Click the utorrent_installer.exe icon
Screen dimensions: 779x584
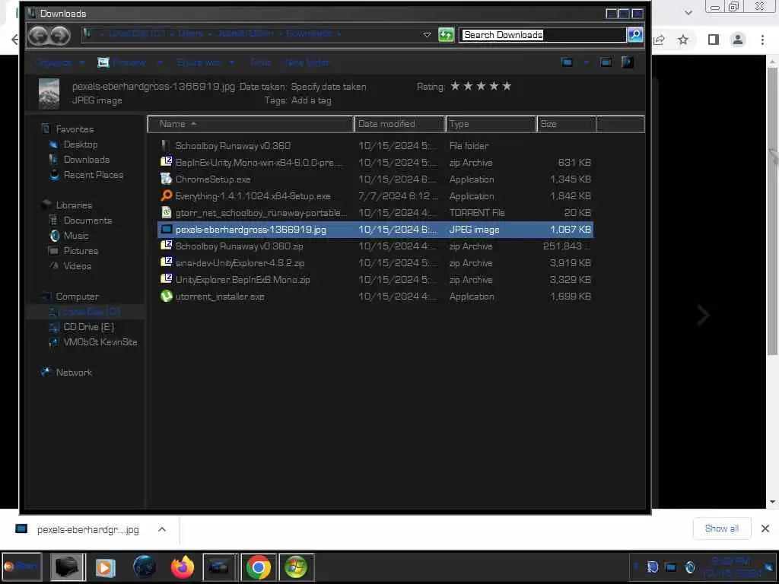[x=167, y=296]
